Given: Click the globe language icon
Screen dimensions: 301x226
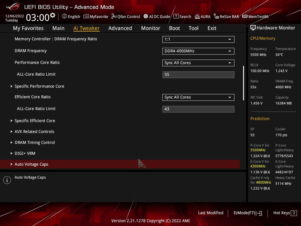Looking at the screenshot, I should 64,16.
